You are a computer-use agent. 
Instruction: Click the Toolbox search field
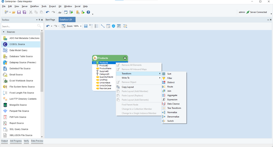pos(20,26)
